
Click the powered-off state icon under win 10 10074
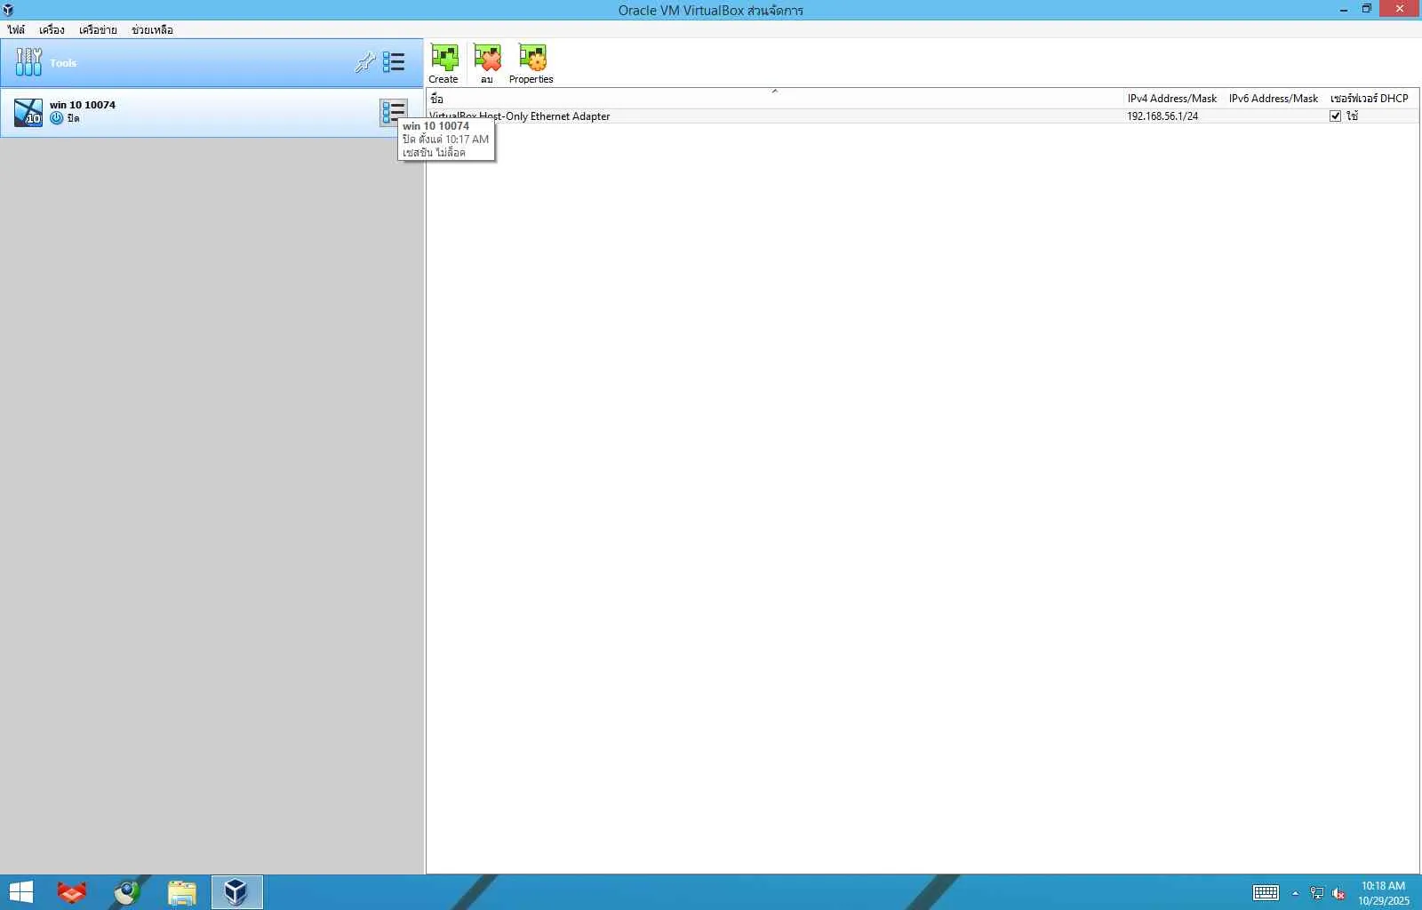click(57, 118)
